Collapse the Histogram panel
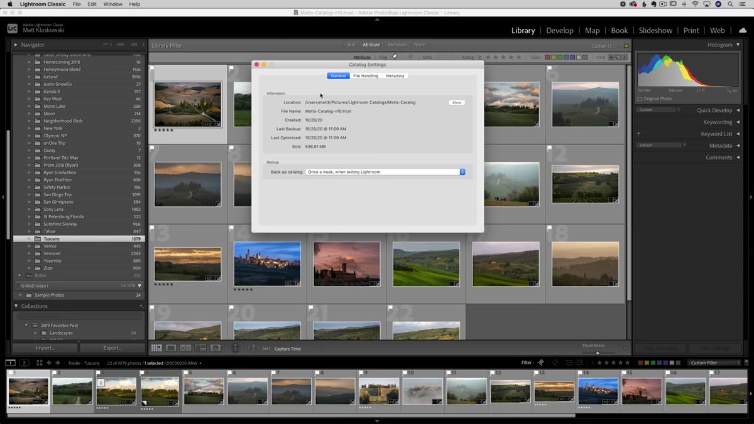 pyautogui.click(x=738, y=45)
